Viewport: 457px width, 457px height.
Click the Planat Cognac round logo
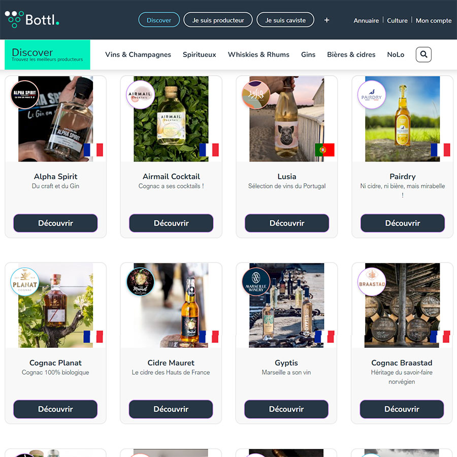25,281
